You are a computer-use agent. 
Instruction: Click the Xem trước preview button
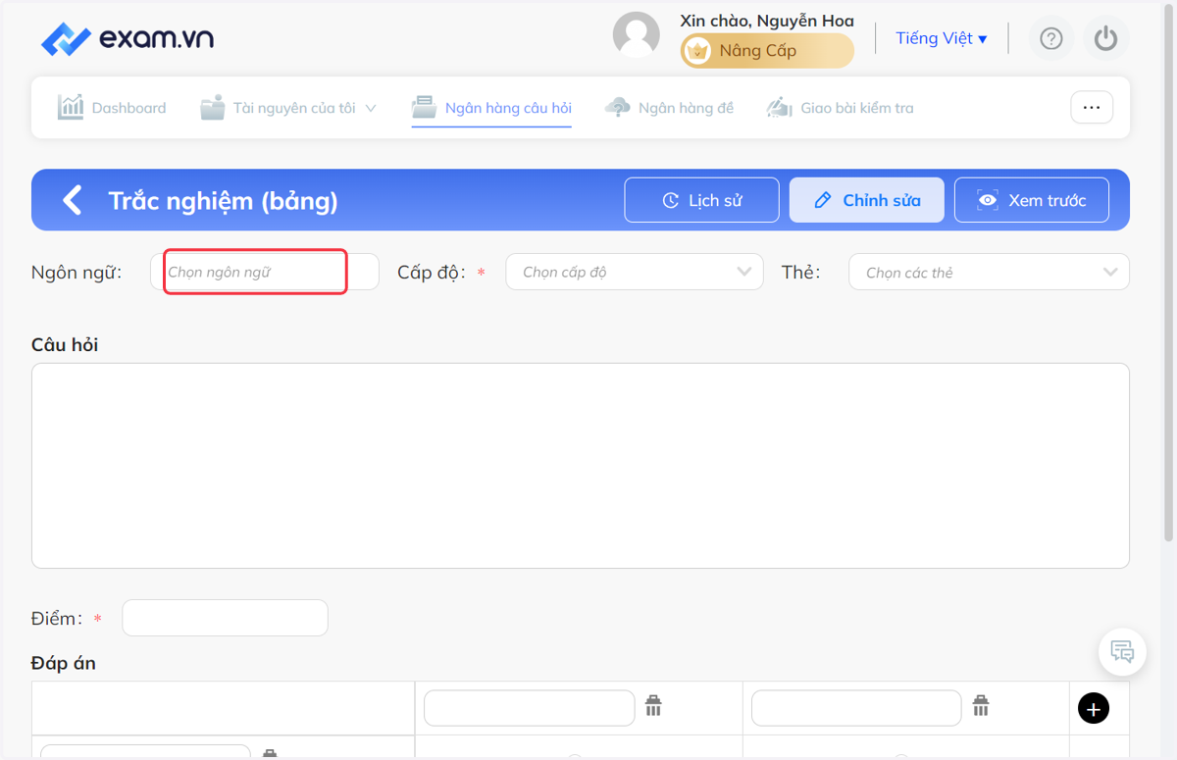1032,200
